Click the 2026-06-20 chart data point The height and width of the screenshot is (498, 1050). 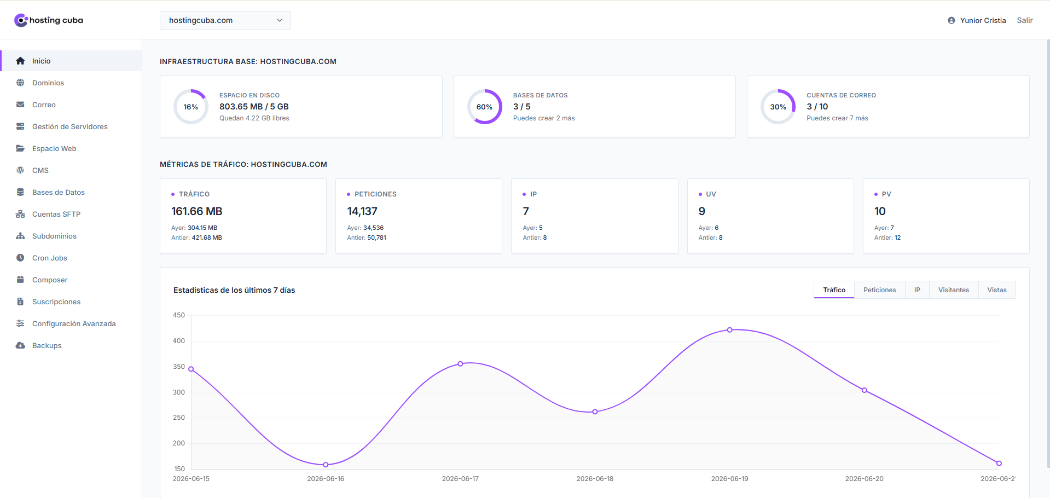pyautogui.click(x=865, y=390)
